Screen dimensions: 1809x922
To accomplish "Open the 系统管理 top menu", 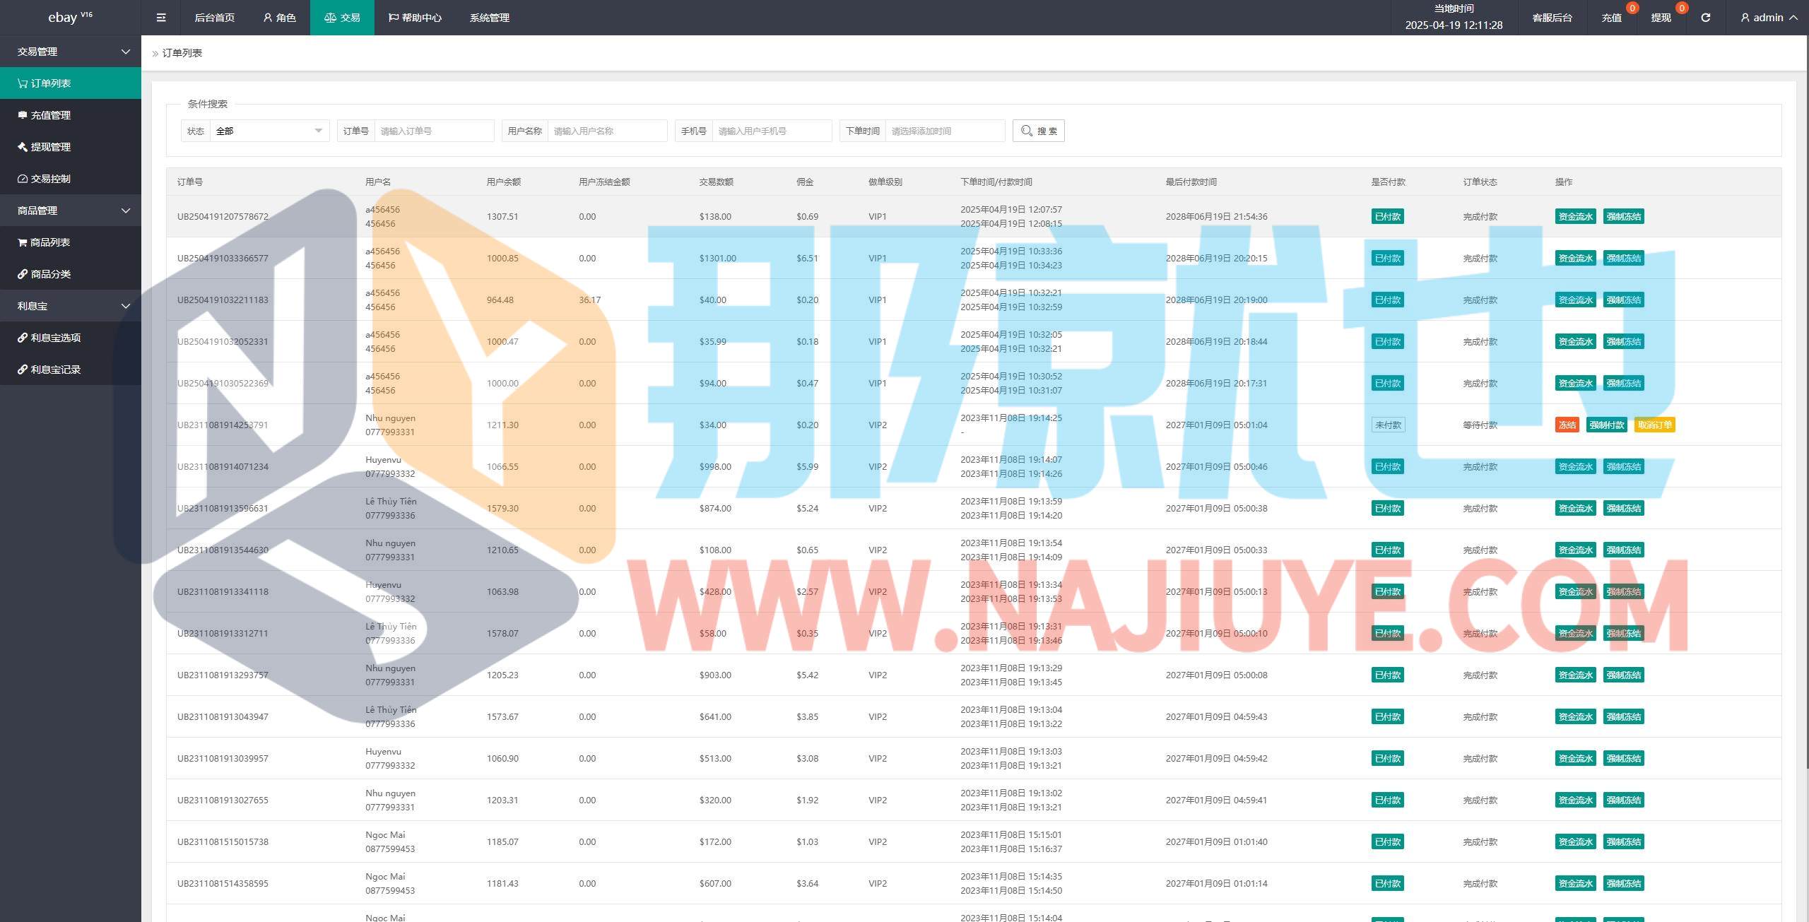I will 489,18.
